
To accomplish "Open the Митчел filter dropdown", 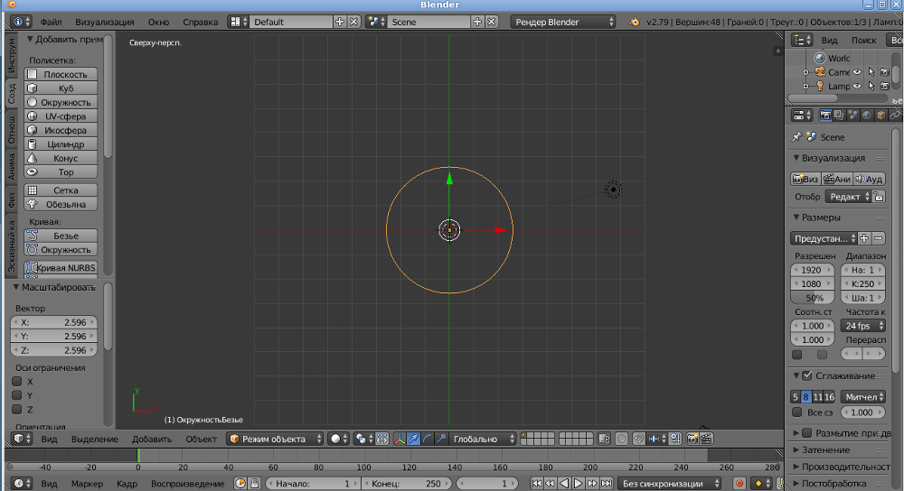I will (862, 396).
